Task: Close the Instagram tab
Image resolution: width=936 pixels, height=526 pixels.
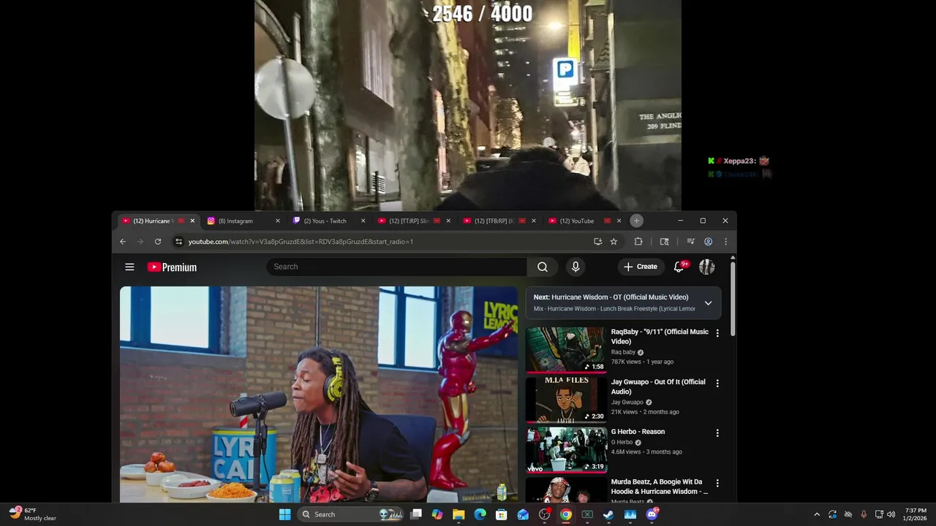Action: (x=278, y=221)
